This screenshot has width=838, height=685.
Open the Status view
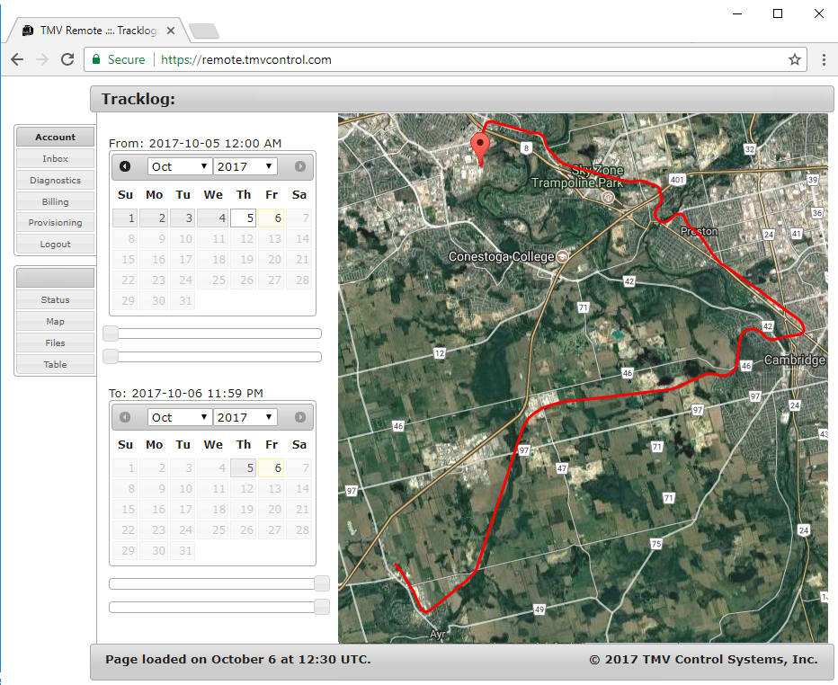point(55,299)
